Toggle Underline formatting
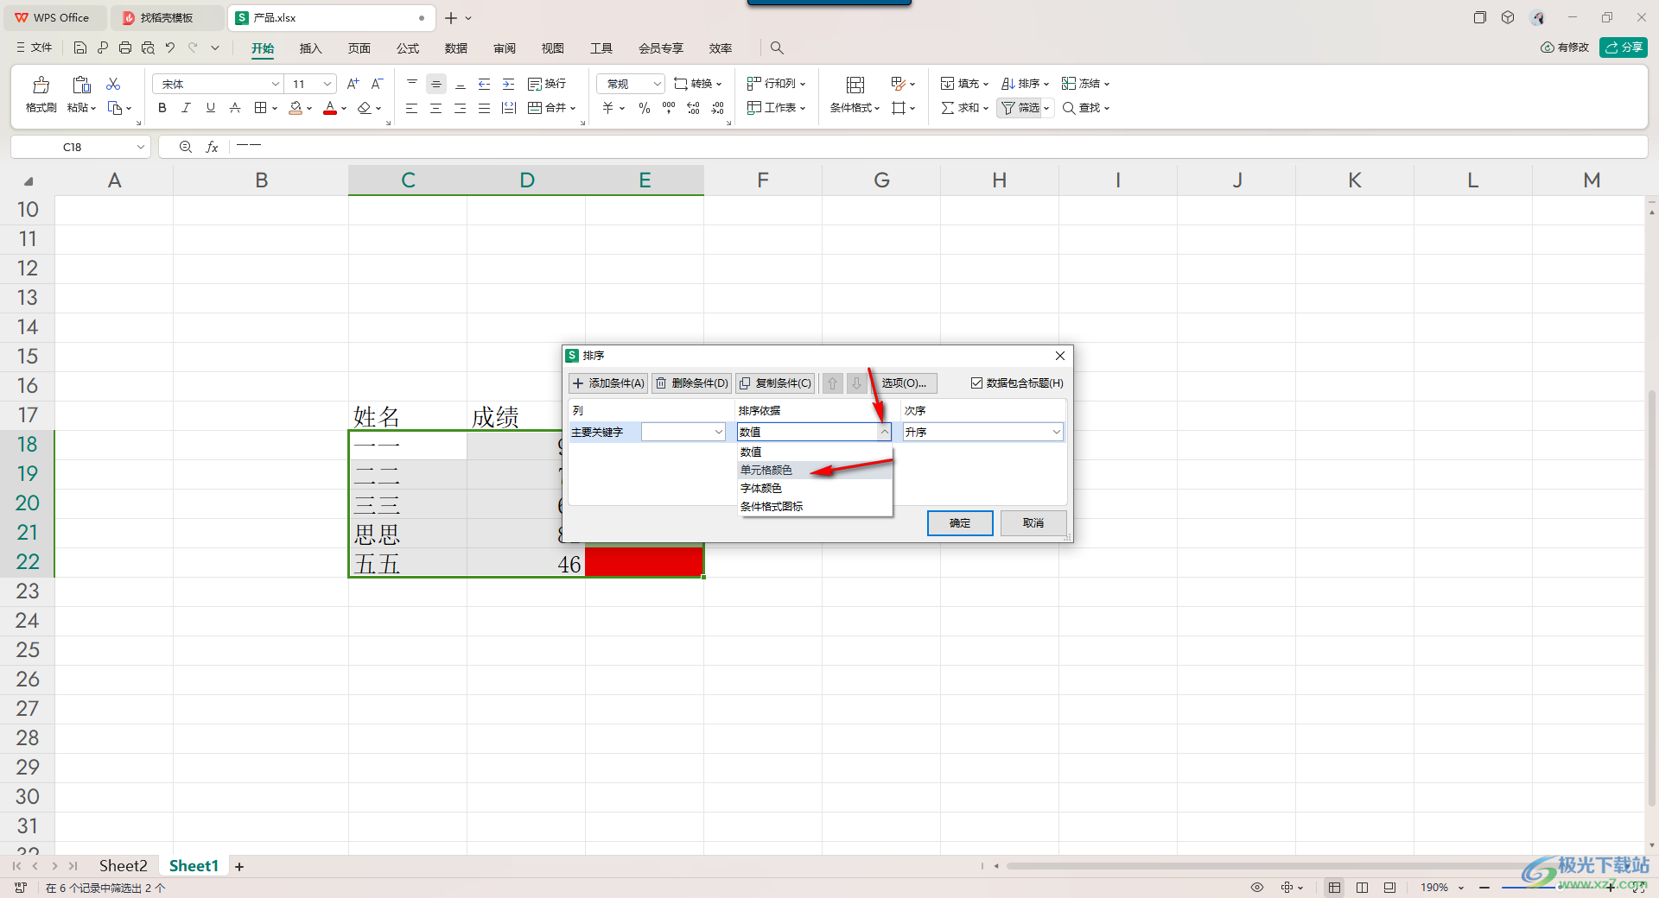 pyautogui.click(x=210, y=108)
